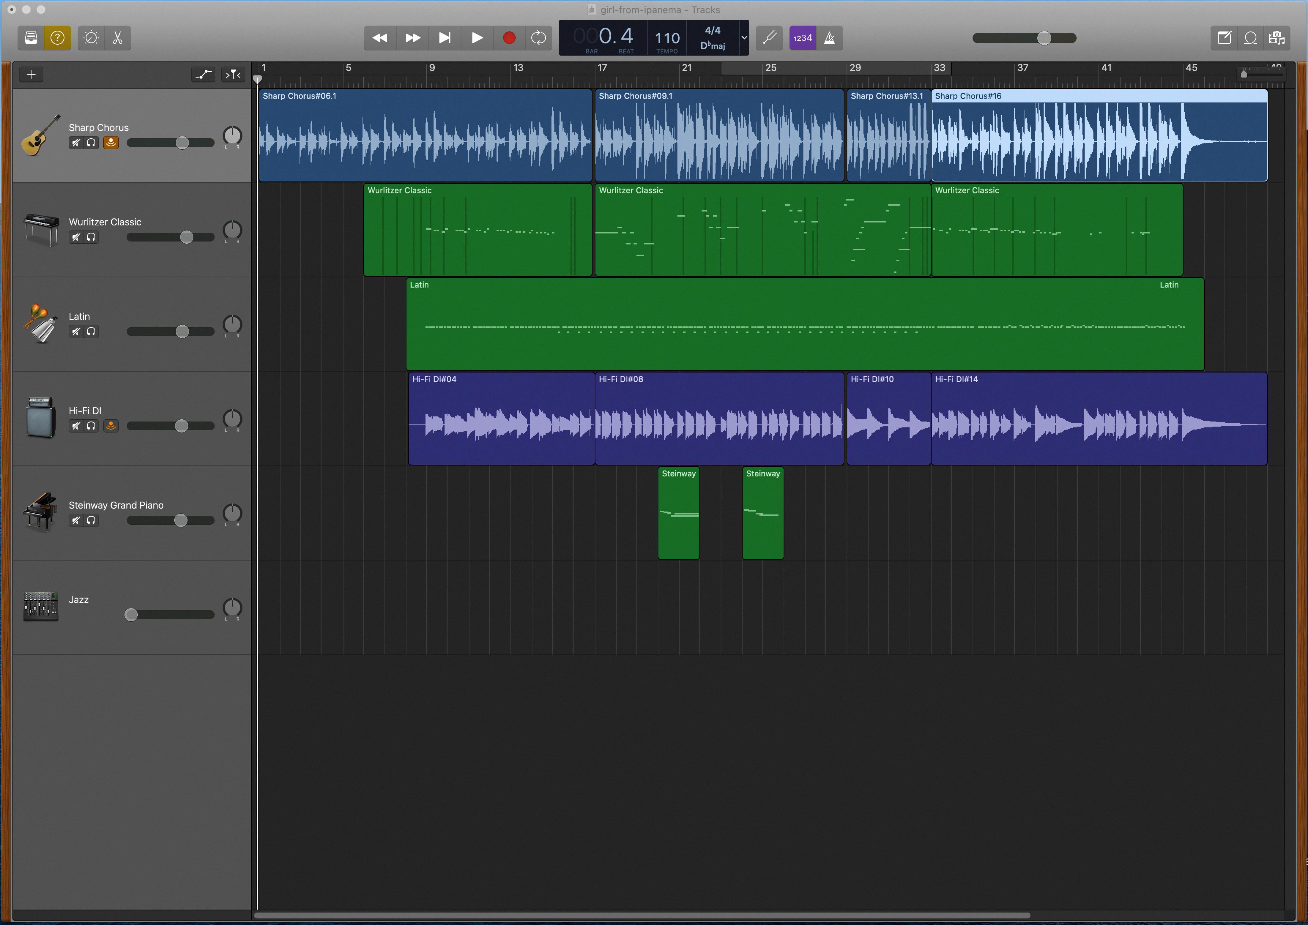Click the 110 tempo value

tap(667, 38)
